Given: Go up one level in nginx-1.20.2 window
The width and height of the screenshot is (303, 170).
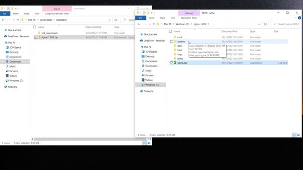Looking at the screenshot, I should (x=154, y=24).
